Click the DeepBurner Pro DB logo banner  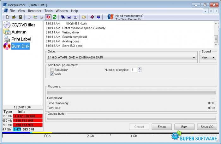point(110,17)
